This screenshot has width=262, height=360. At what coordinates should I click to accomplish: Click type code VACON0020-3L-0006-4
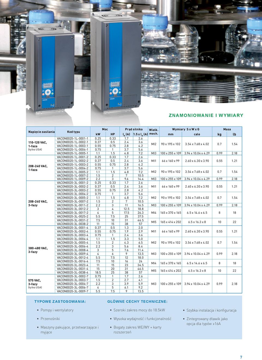pyautogui.click(x=73, y=246)
